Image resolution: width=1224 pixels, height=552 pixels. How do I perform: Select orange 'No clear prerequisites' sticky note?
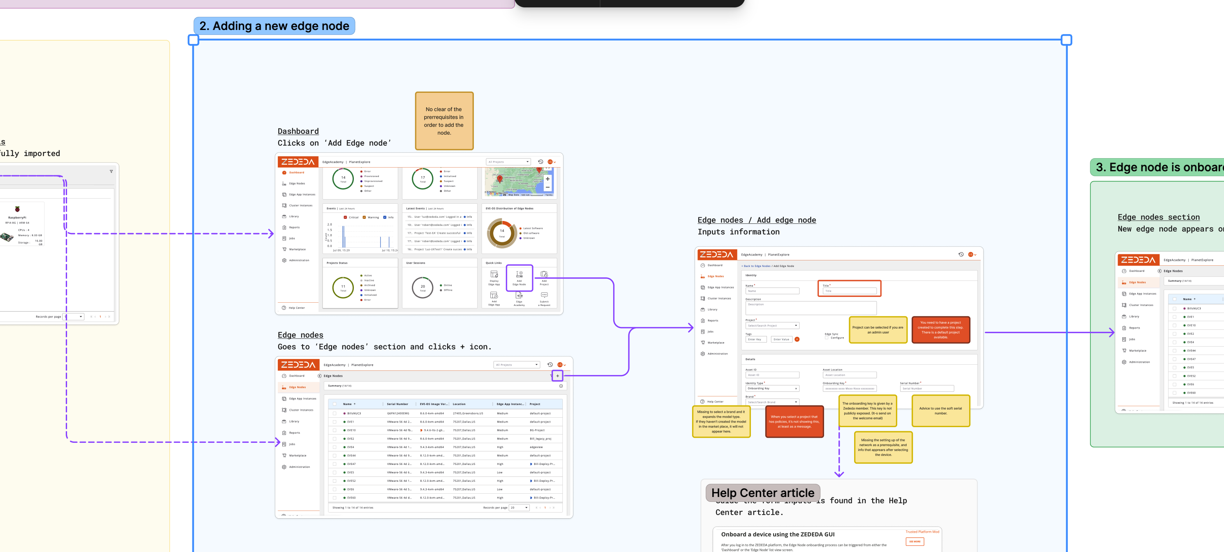[444, 121]
